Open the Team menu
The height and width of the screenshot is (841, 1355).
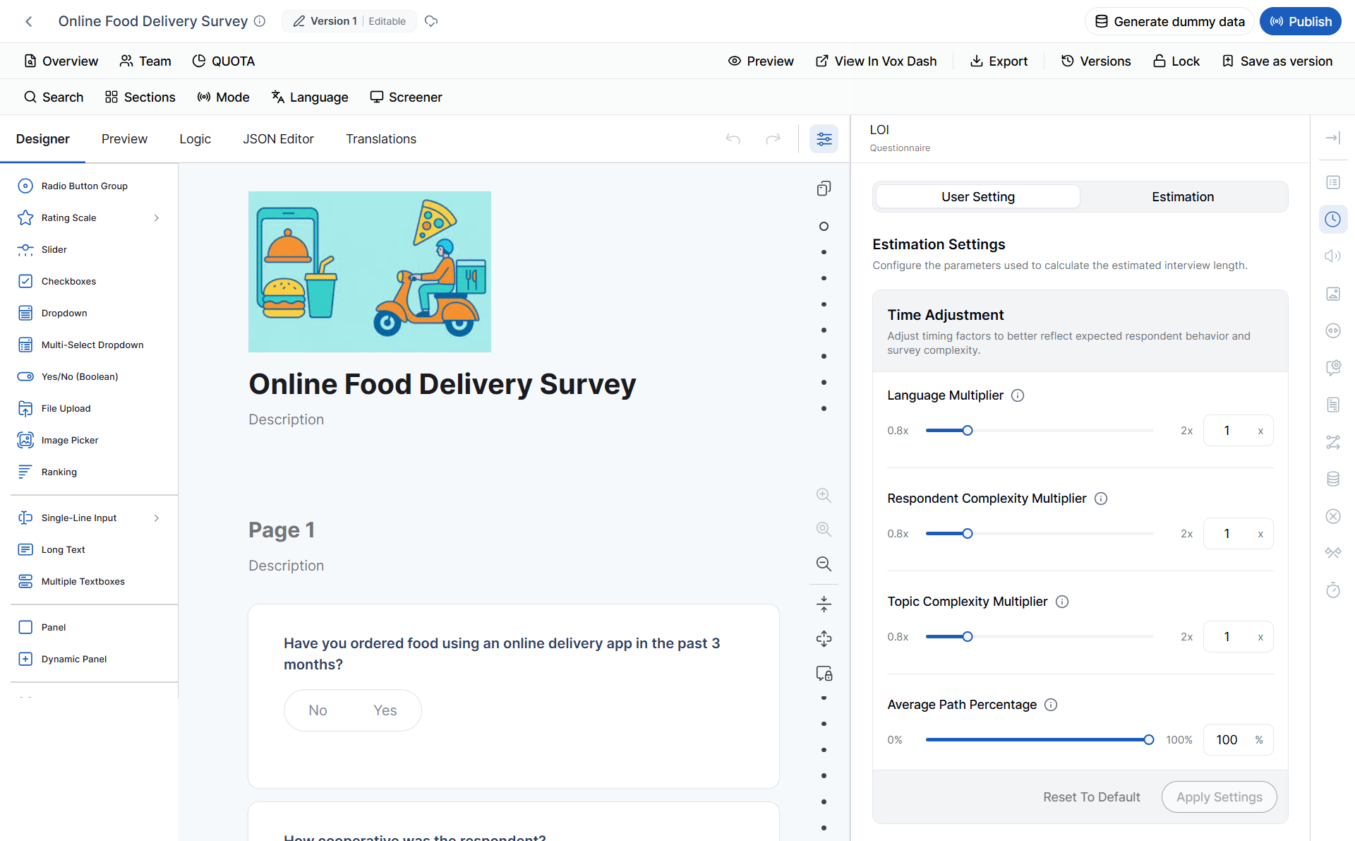coord(145,61)
